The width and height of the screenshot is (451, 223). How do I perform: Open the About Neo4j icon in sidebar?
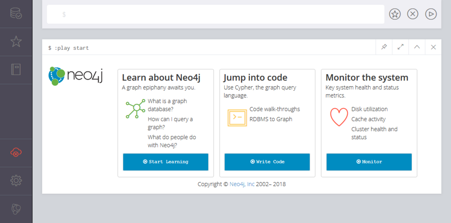click(x=16, y=209)
